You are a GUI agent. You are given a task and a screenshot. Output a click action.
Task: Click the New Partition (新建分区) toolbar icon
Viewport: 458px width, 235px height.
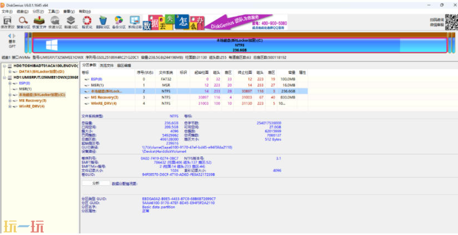coord(71,22)
